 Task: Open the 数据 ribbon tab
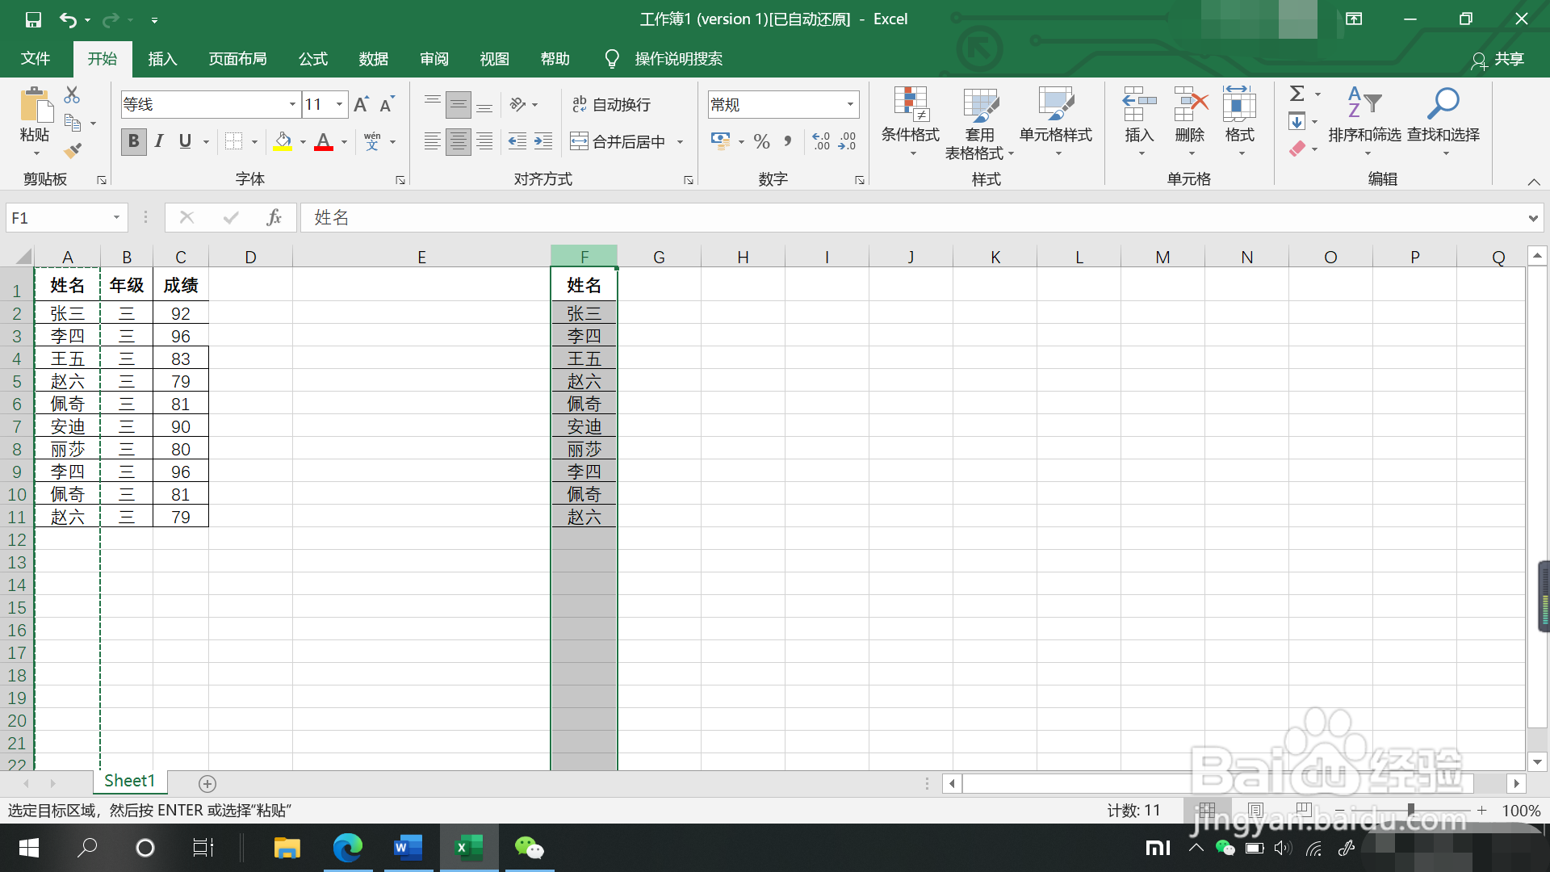coord(374,59)
